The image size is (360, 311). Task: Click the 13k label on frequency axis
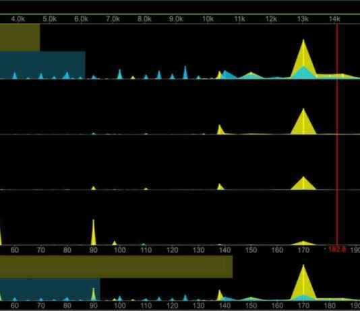point(303,19)
